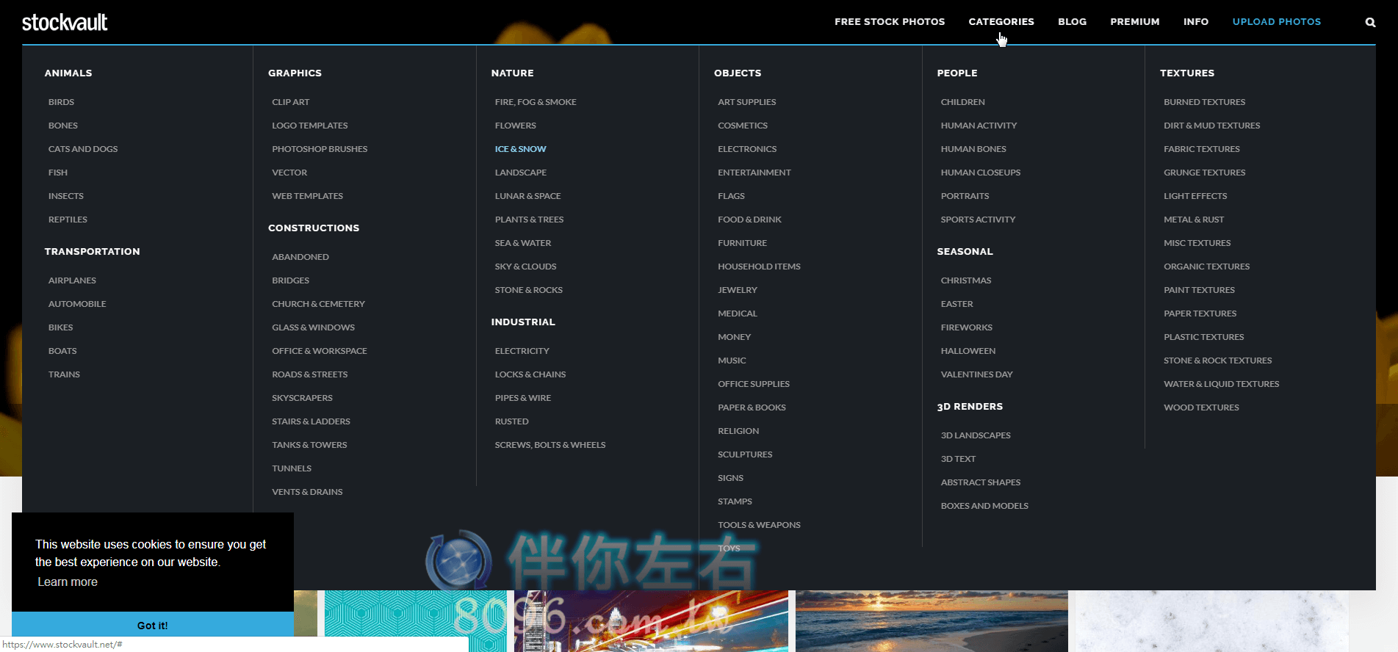Open Logo Templates category
The image size is (1398, 652).
pyautogui.click(x=310, y=126)
